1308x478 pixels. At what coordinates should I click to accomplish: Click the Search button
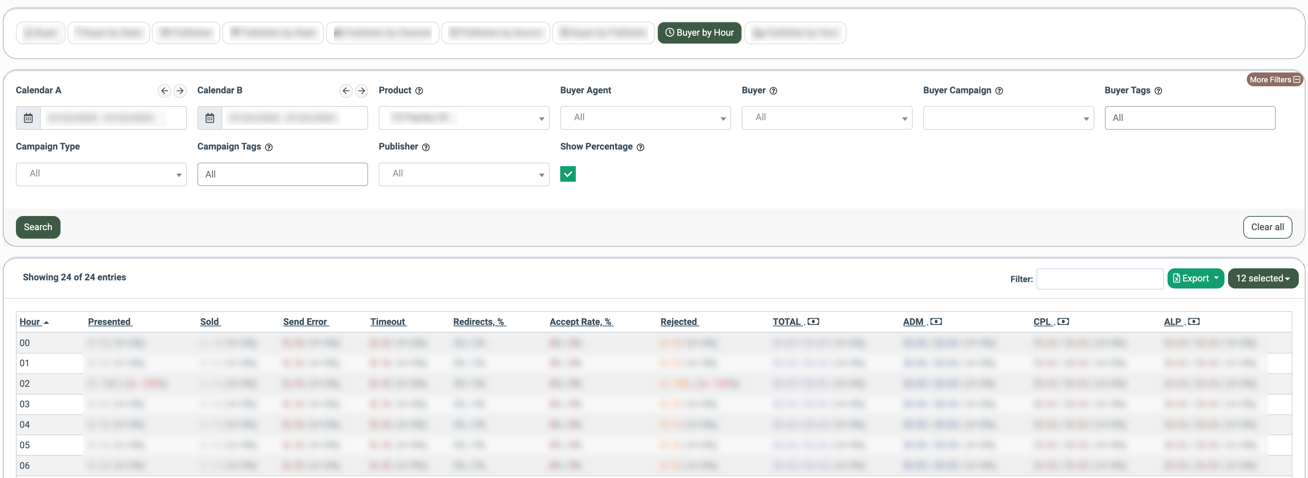(x=38, y=227)
